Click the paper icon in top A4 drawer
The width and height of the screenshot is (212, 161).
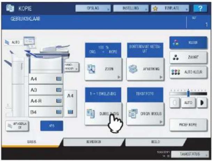59,79
